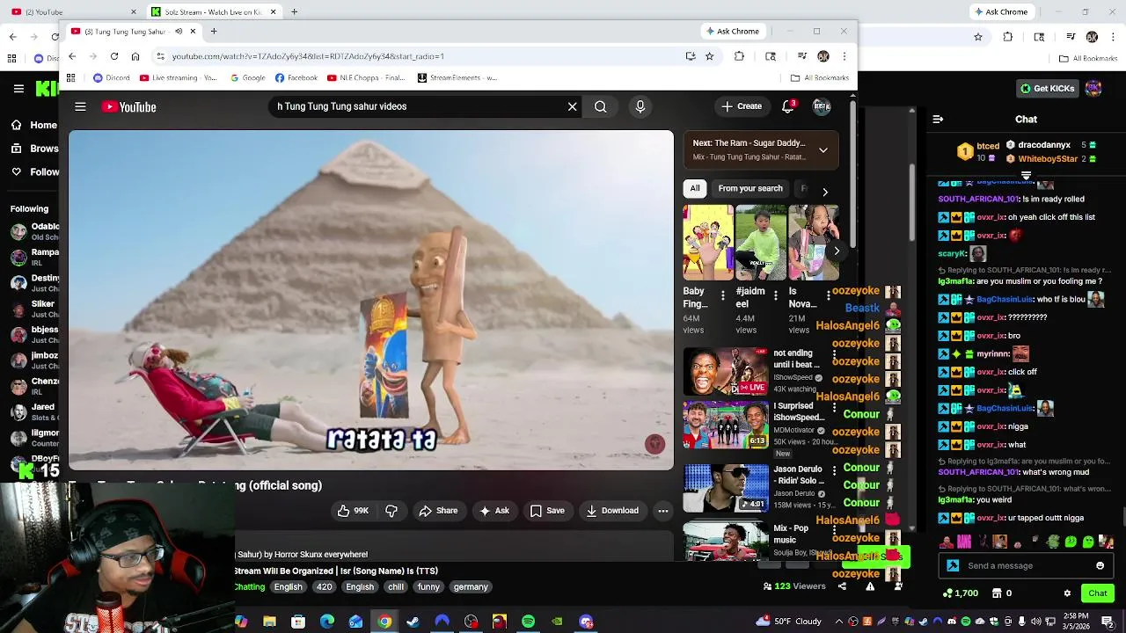Download the current YouTube video

tap(612, 511)
